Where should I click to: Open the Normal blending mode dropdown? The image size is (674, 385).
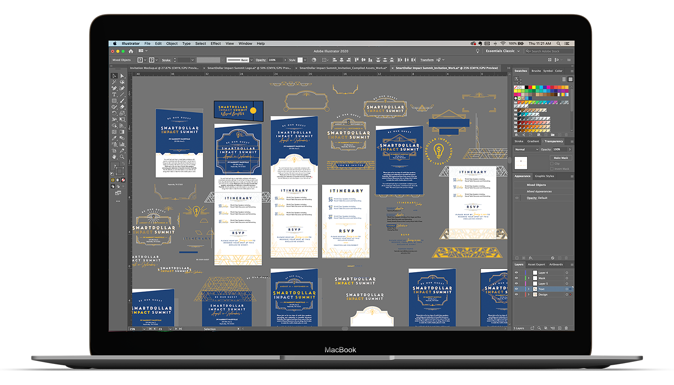pos(527,150)
